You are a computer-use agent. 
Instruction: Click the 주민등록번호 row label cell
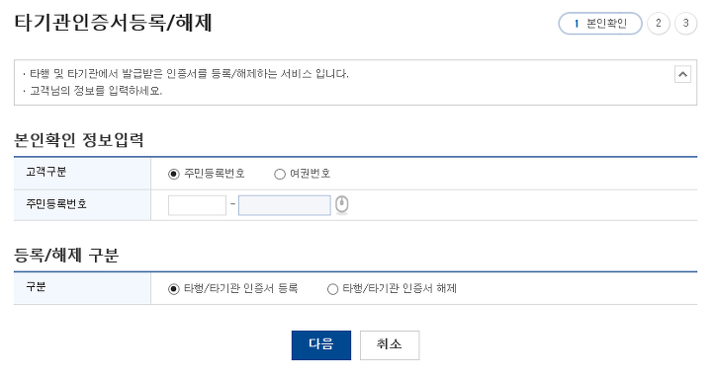pyautogui.click(x=82, y=205)
